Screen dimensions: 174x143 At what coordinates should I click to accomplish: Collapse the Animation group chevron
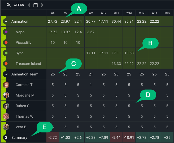(6, 21)
